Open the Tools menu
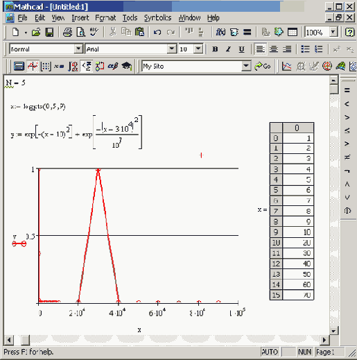 [130, 17]
